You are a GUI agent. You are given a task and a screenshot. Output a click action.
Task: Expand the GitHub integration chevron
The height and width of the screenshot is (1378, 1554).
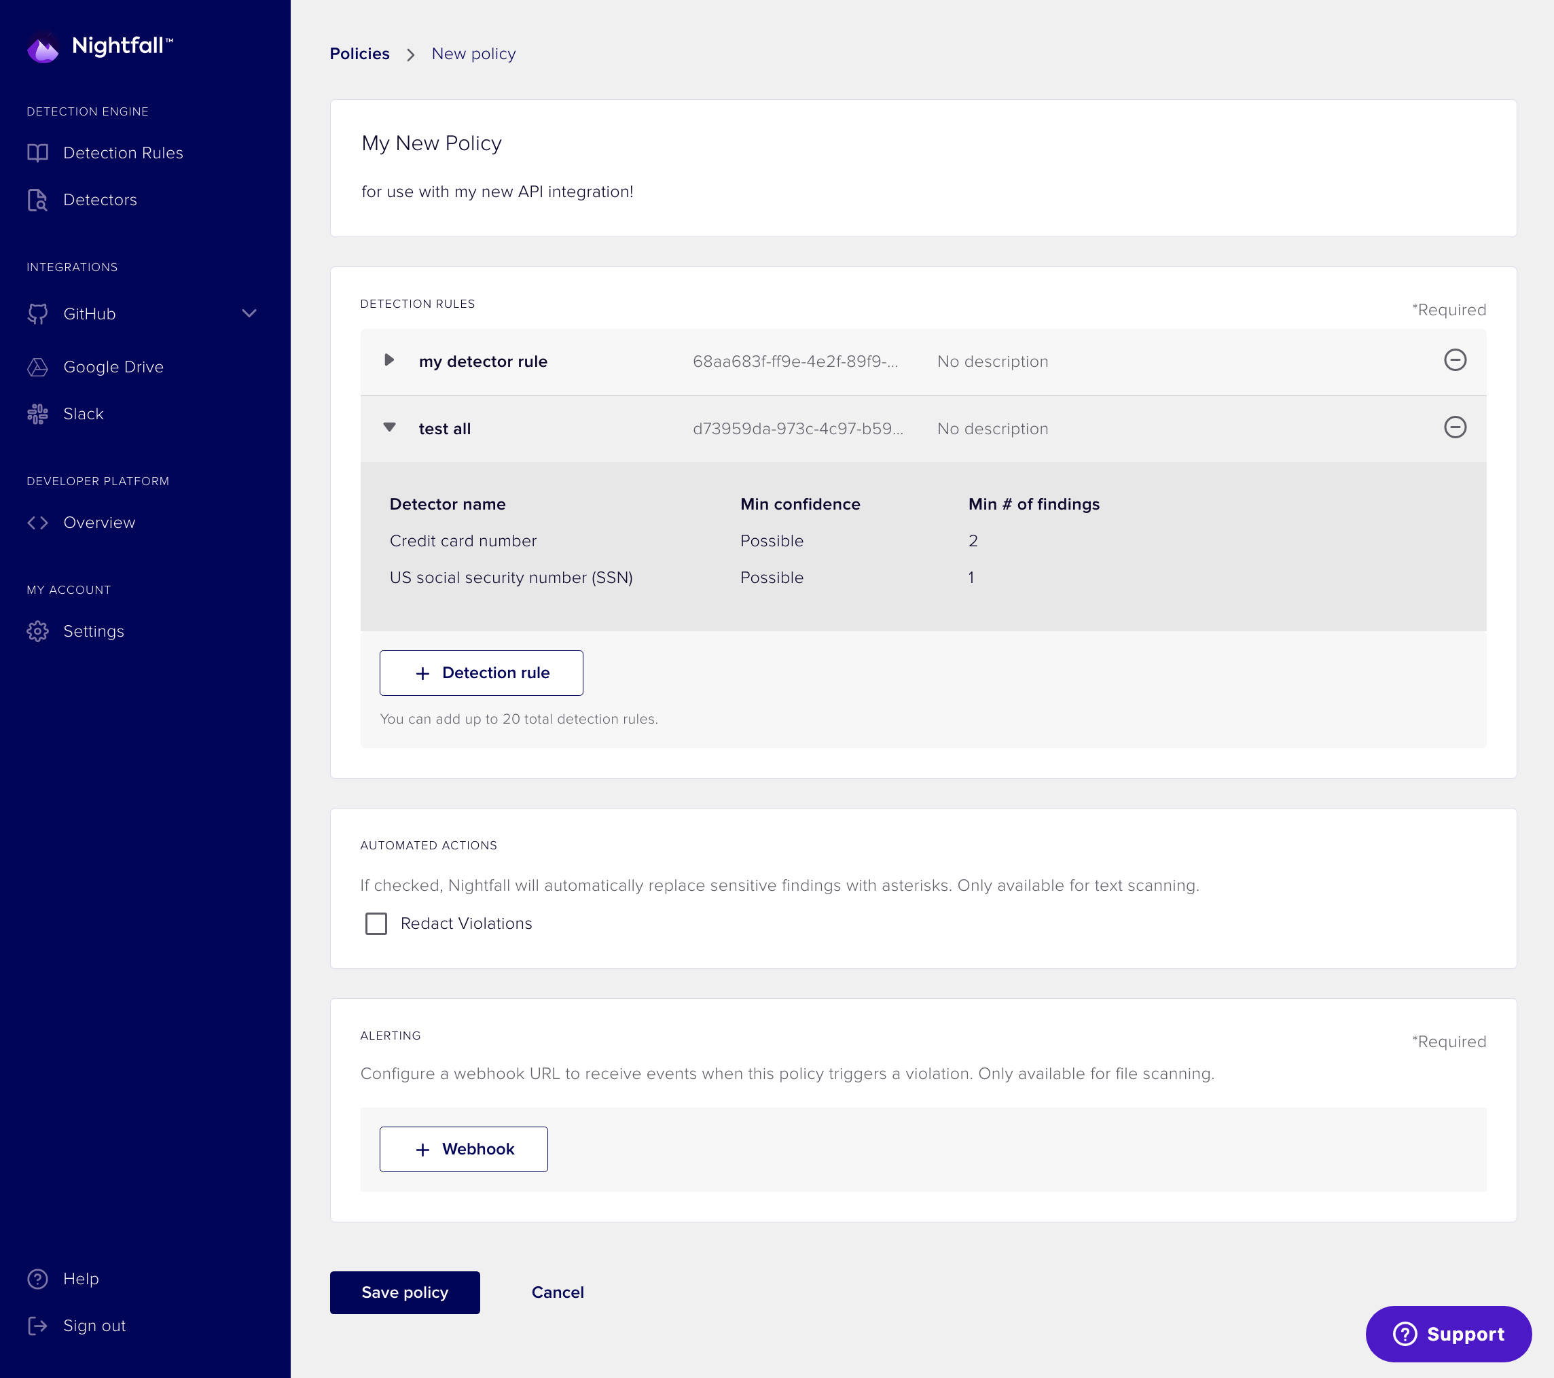(249, 313)
